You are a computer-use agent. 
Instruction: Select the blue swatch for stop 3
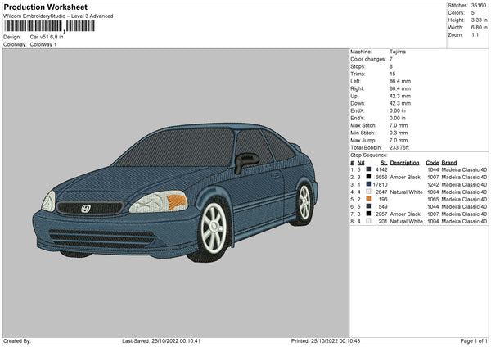click(x=370, y=184)
